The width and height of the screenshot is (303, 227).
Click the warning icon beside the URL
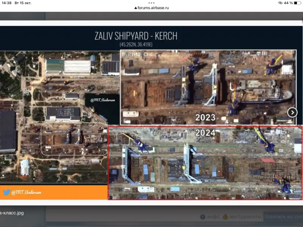click(136, 8)
